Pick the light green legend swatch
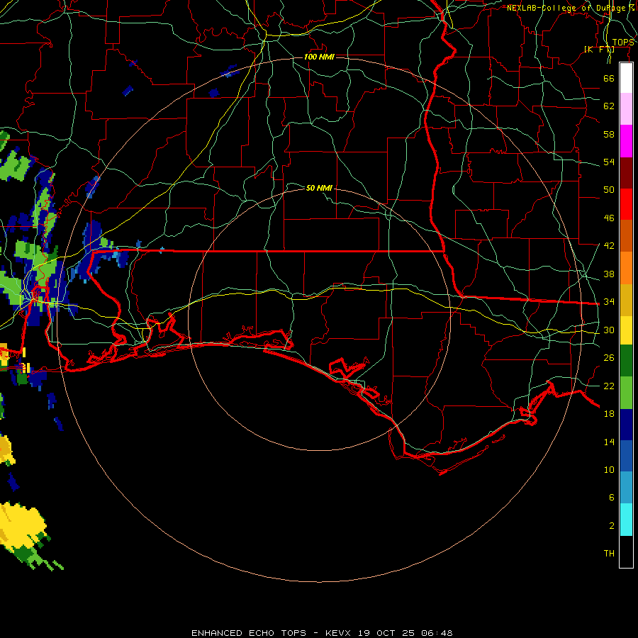The width and height of the screenshot is (638, 638). [x=626, y=393]
